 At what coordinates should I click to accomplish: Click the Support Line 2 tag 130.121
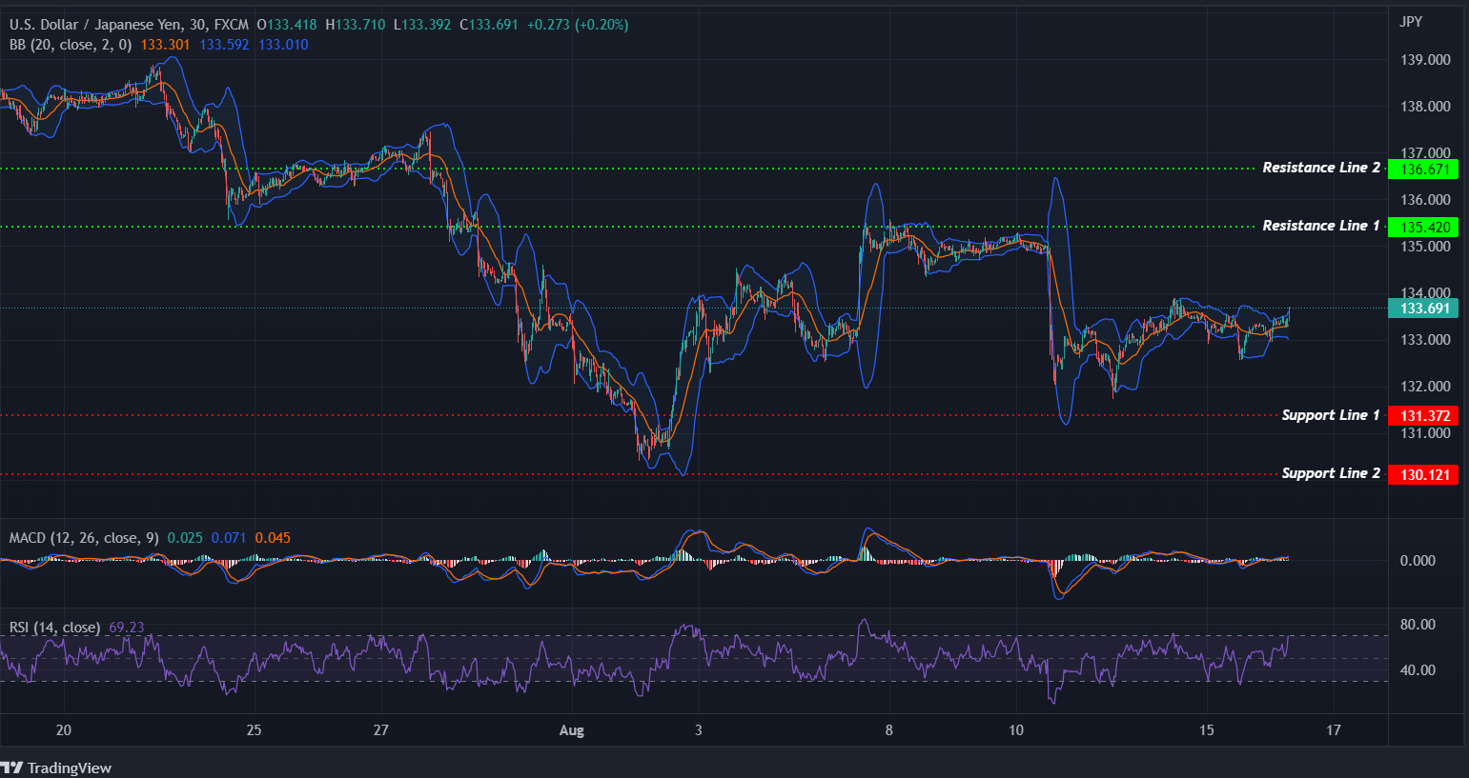click(1423, 473)
